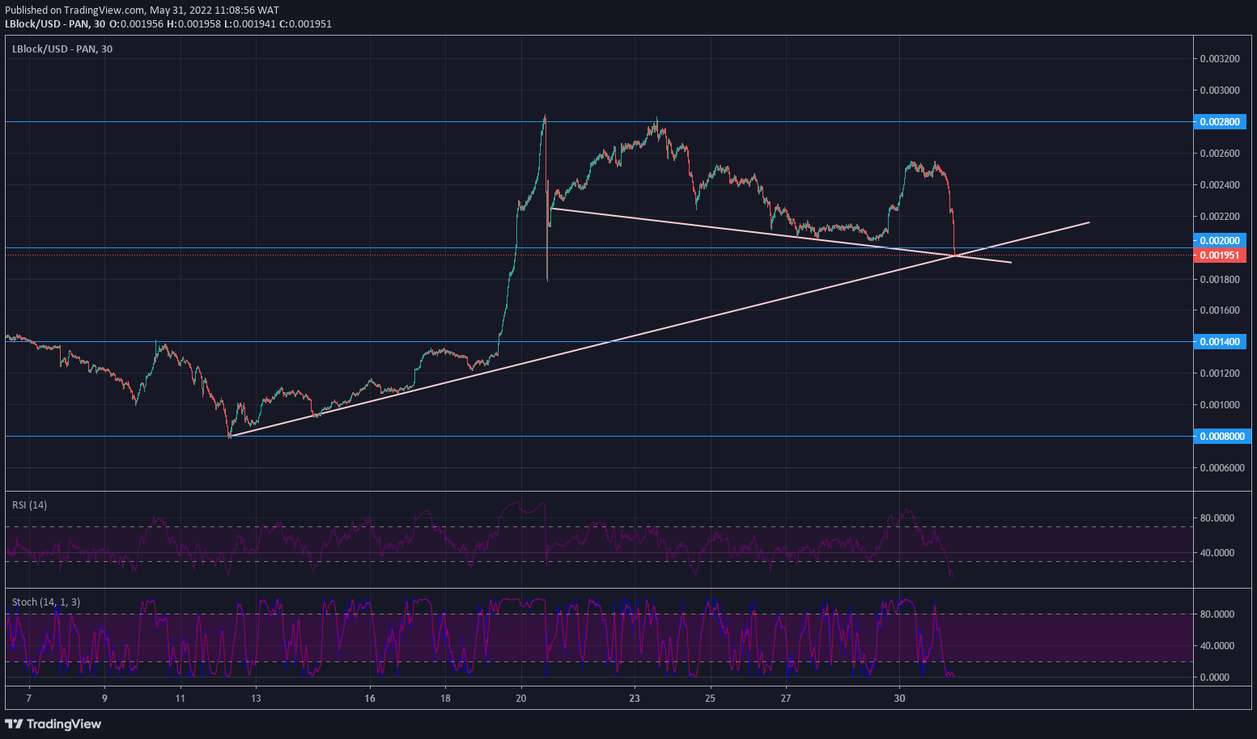
Task: Click the 0.003000 price axis value
Action: [1220, 91]
